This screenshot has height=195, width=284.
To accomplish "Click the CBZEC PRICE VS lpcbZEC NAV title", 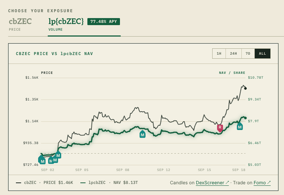I will coord(54,54).
